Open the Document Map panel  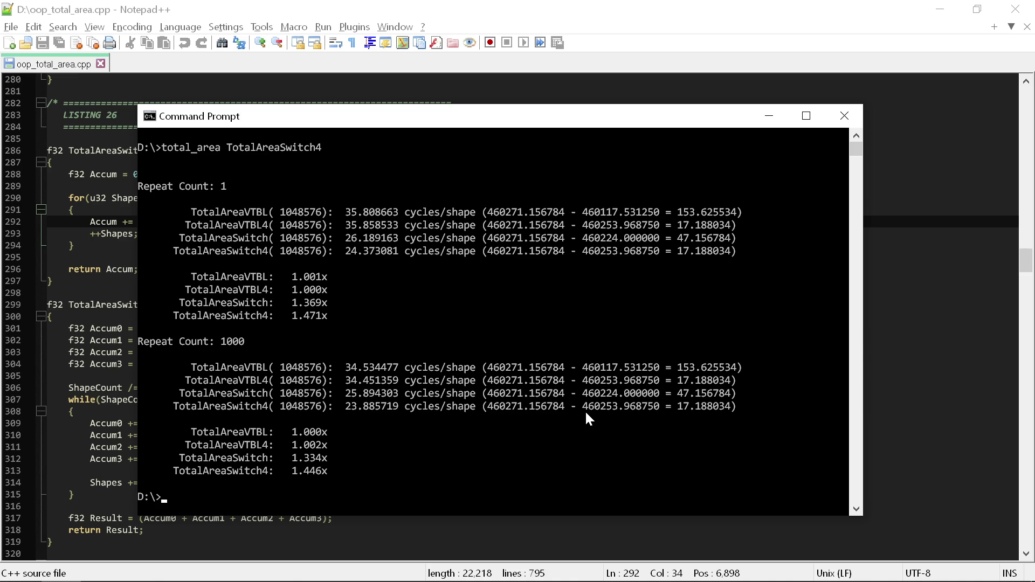(x=403, y=43)
